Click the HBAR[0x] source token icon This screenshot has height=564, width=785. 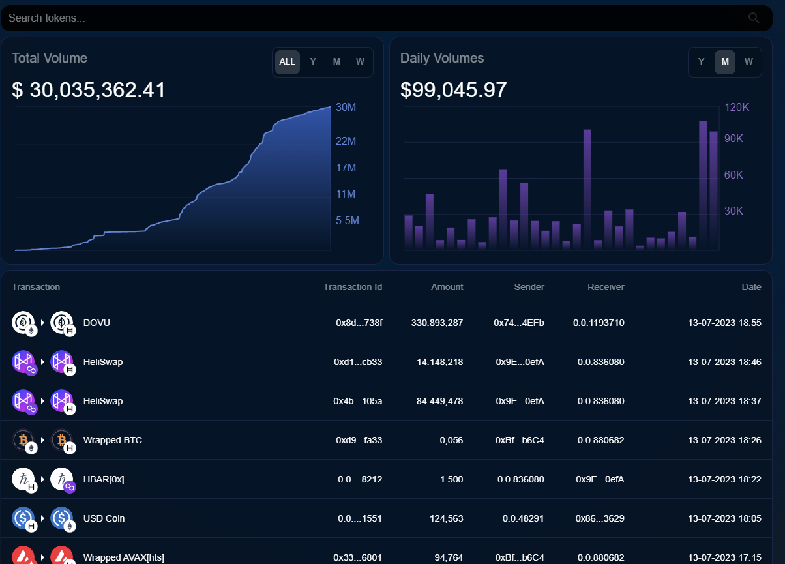(x=23, y=479)
